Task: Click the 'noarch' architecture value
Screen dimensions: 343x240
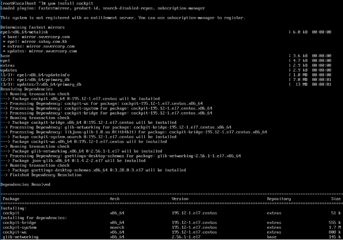Action: click(x=117, y=227)
